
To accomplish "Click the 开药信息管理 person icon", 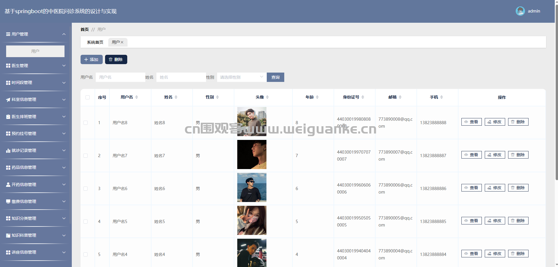I will pos(8,185).
